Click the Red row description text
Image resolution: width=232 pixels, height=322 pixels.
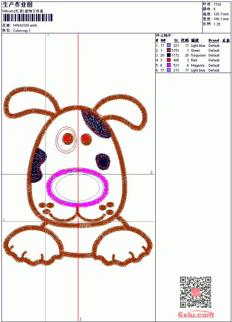[194, 60]
